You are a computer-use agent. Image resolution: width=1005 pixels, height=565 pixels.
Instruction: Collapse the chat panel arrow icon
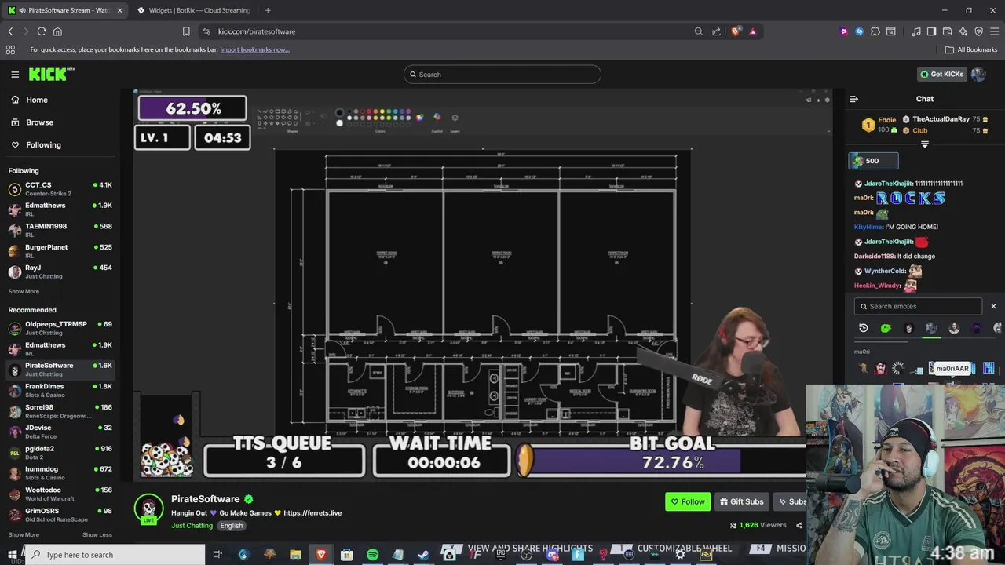(x=854, y=99)
